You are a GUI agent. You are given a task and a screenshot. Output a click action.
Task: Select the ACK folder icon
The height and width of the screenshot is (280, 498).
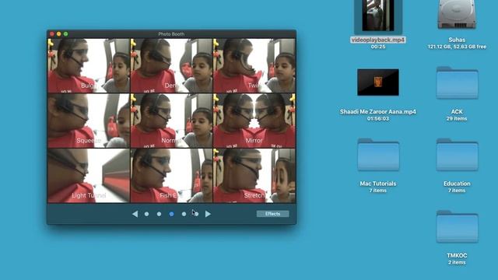(457, 83)
